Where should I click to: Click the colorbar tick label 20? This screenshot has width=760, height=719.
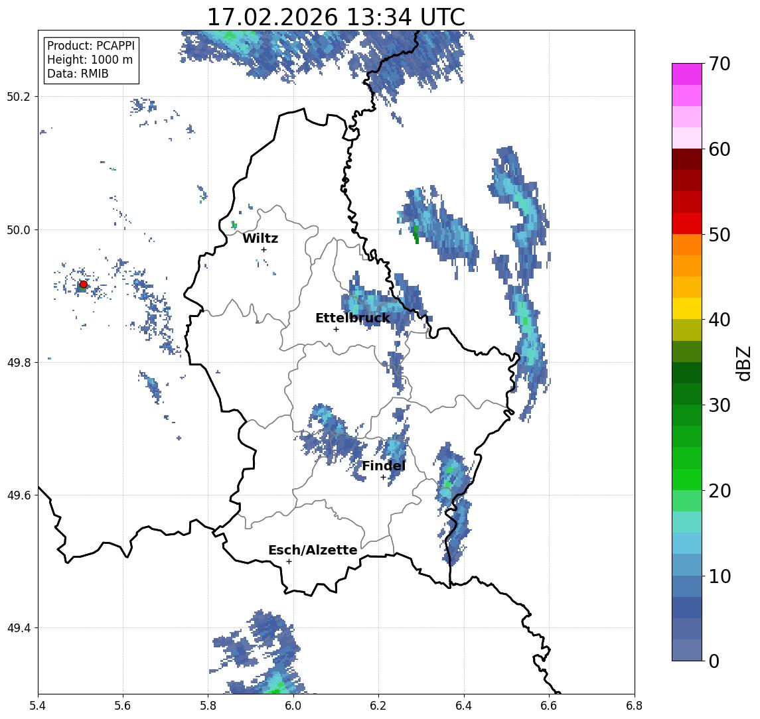click(x=720, y=491)
